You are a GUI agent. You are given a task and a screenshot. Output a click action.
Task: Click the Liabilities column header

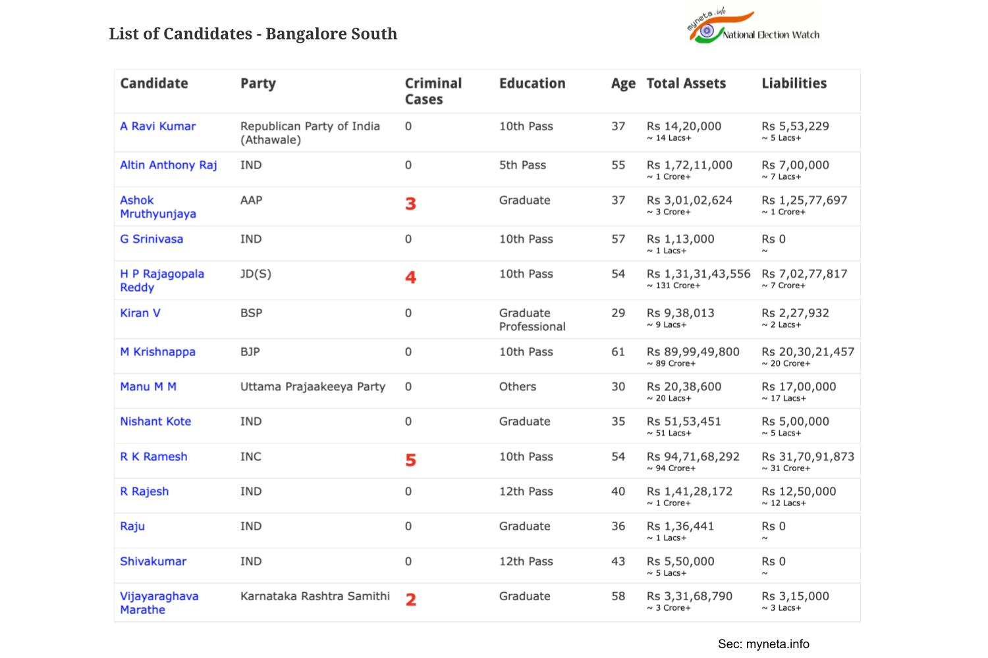click(x=794, y=84)
